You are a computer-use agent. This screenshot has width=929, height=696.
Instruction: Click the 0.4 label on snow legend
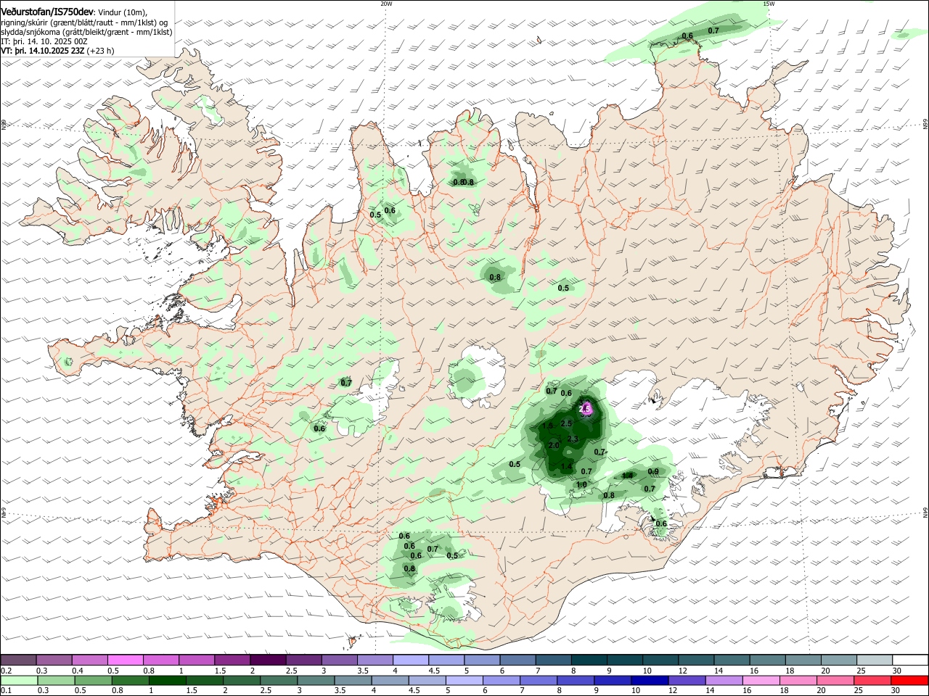[78, 671]
